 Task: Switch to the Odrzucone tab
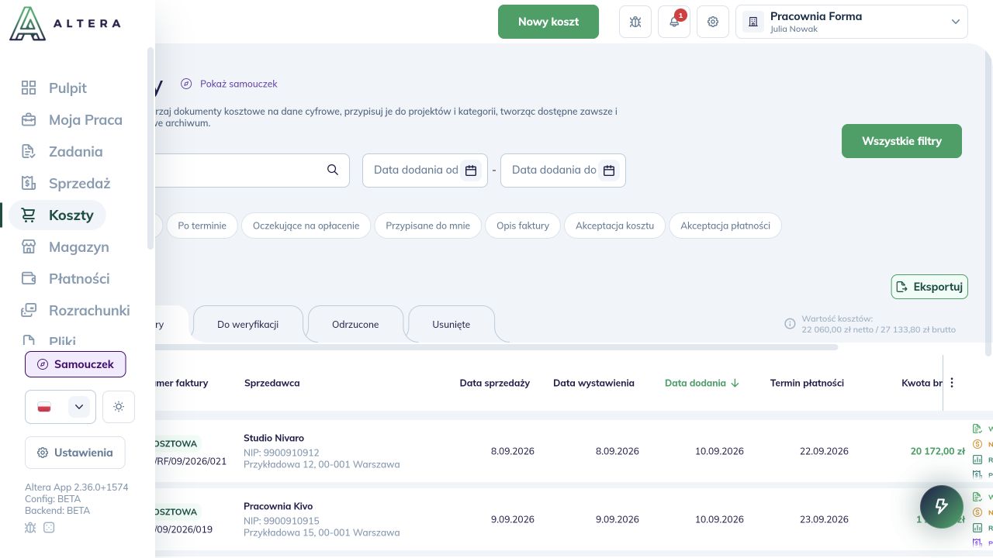[x=355, y=324]
